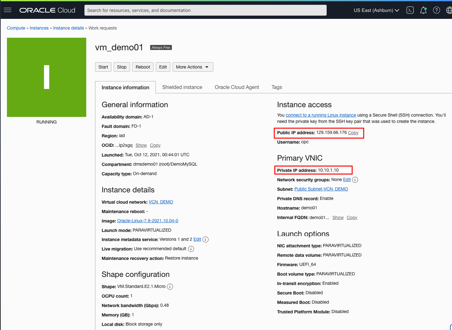Click info icon next to Shape VM.Standard.E2.1.Micro
This screenshot has width=452, height=330.
tap(170, 287)
